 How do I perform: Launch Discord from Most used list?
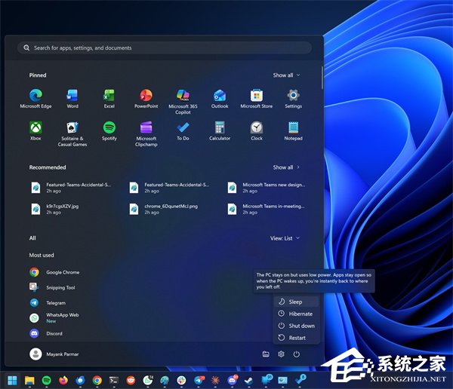[46, 333]
